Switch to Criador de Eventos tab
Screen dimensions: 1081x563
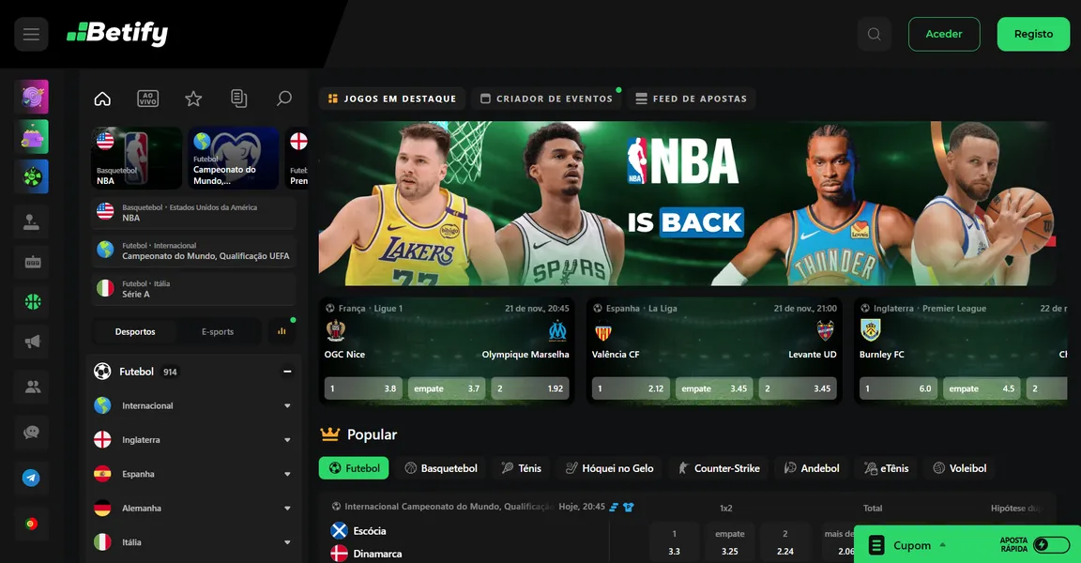click(545, 99)
